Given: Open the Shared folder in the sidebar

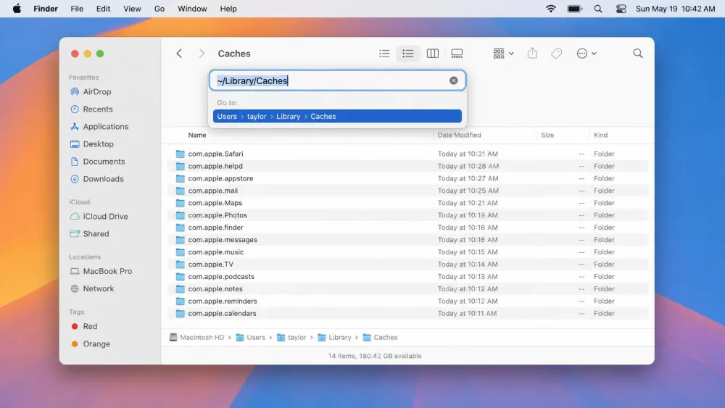Looking at the screenshot, I should [96, 234].
